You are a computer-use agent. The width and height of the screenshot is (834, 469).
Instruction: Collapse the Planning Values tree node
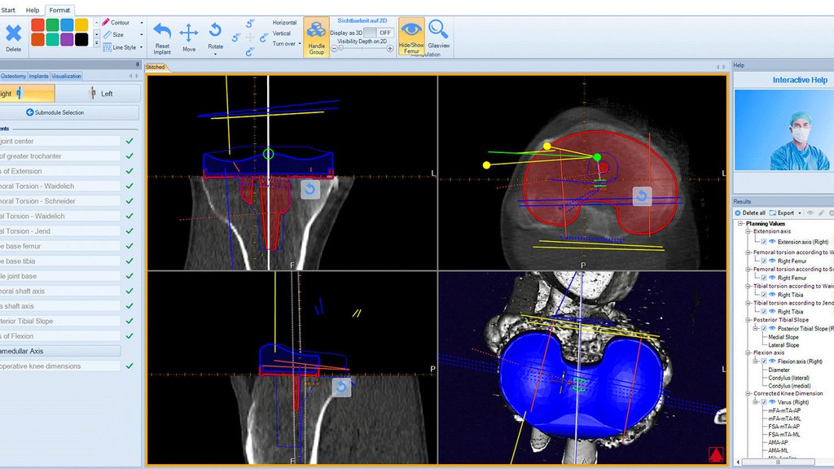click(x=740, y=224)
